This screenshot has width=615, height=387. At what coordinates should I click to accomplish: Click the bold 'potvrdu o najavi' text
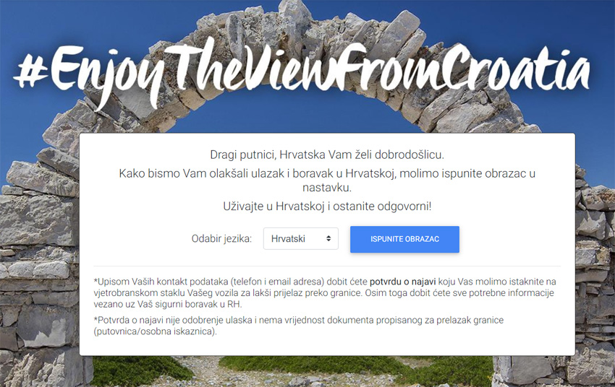403,282
